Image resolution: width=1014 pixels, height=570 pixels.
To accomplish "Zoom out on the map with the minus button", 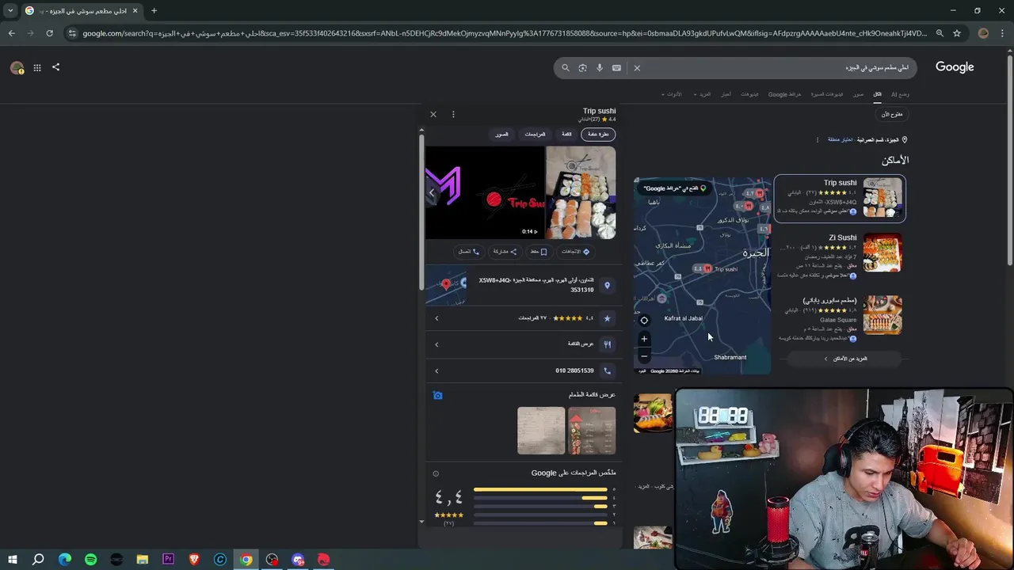I will [644, 356].
